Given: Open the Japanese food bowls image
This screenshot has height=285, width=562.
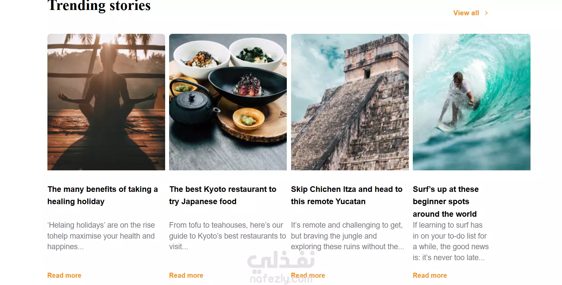Looking at the screenshot, I should pyautogui.click(x=228, y=102).
